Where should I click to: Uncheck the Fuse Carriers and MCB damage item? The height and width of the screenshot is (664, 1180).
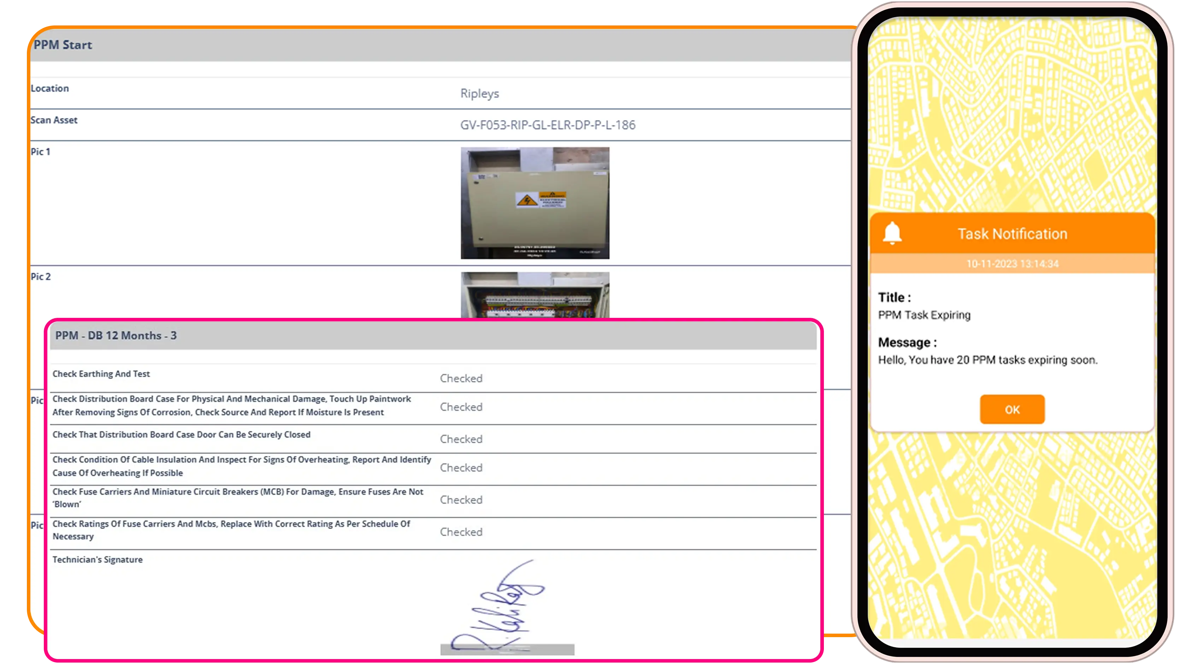click(x=461, y=500)
